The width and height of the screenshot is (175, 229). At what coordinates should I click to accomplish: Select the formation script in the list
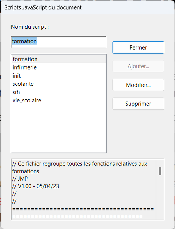25,59
